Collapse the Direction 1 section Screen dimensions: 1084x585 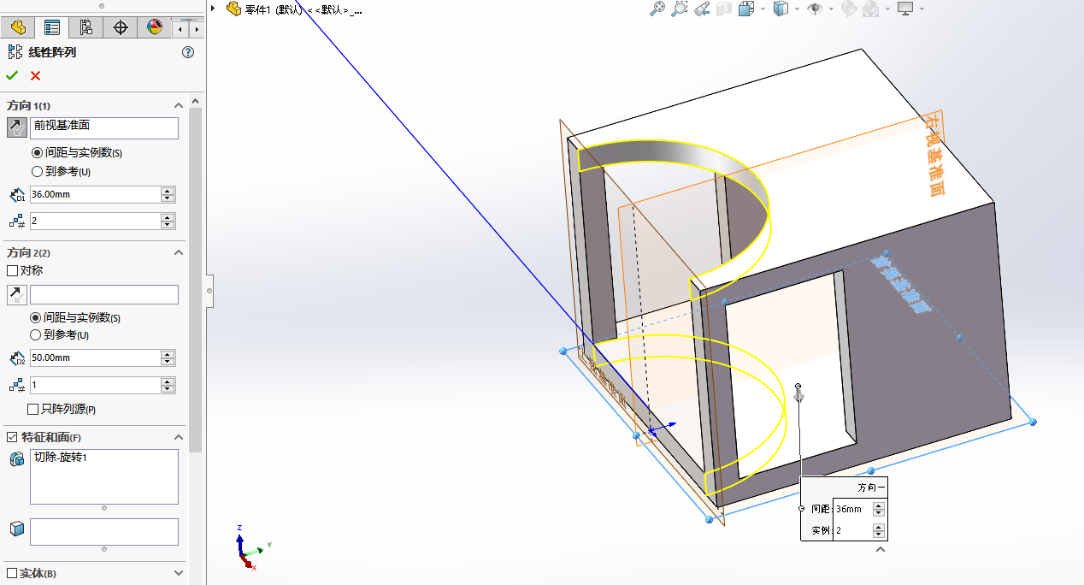click(x=179, y=105)
